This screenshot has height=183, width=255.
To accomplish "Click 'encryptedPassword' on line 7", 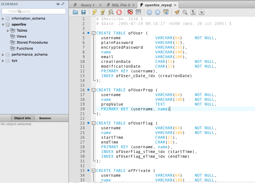I will tap(122, 47).
